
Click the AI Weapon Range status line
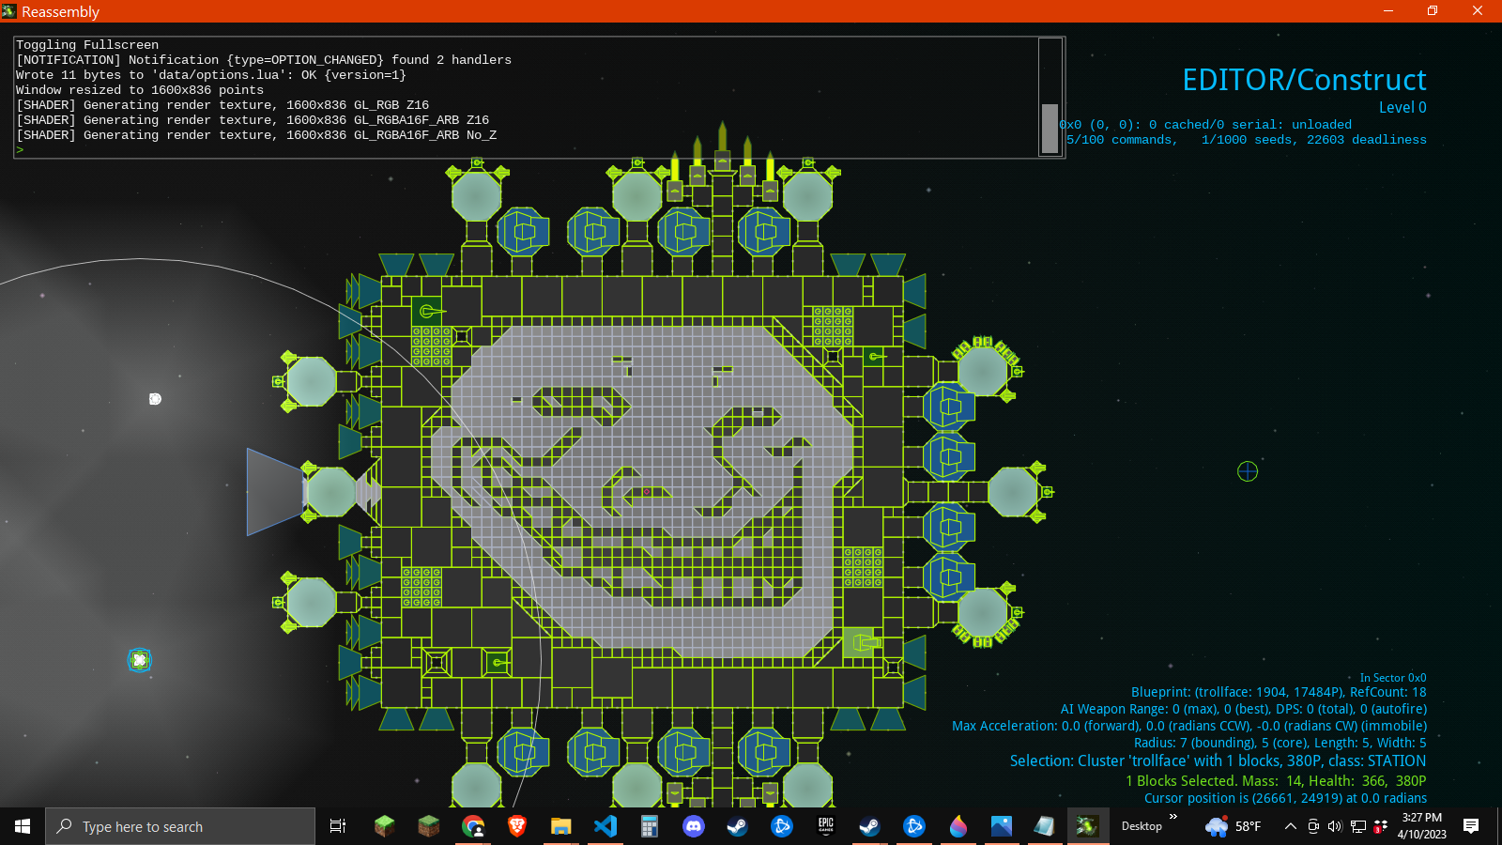tap(1244, 709)
